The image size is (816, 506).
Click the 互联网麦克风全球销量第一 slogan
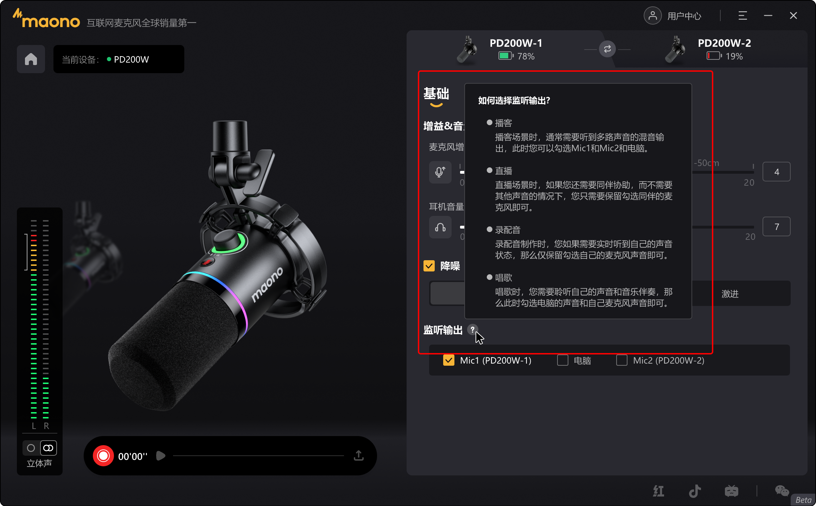click(x=141, y=23)
